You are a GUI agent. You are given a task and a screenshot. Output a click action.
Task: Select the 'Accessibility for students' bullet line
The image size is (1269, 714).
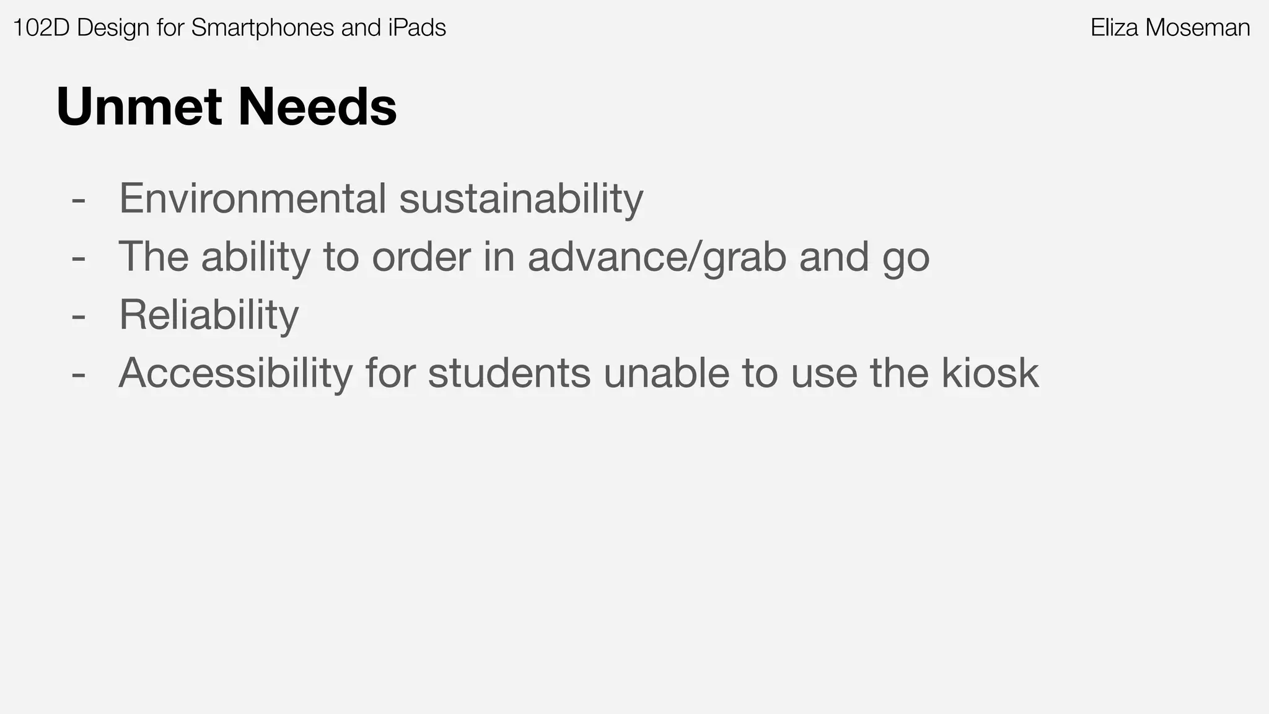tap(579, 373)
